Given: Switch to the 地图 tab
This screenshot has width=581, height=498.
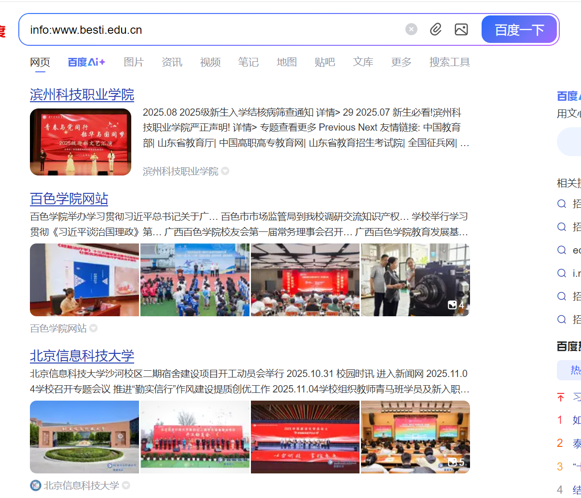Looking at the screenshot, I should coord(287,62).
